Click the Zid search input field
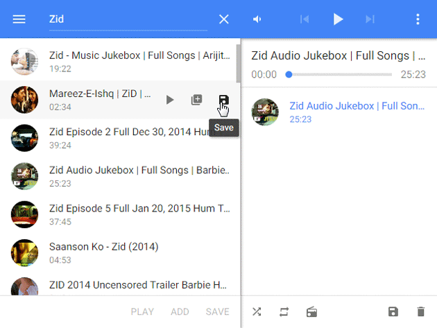The height and width of the screenshot is (328, 437). 128,19
